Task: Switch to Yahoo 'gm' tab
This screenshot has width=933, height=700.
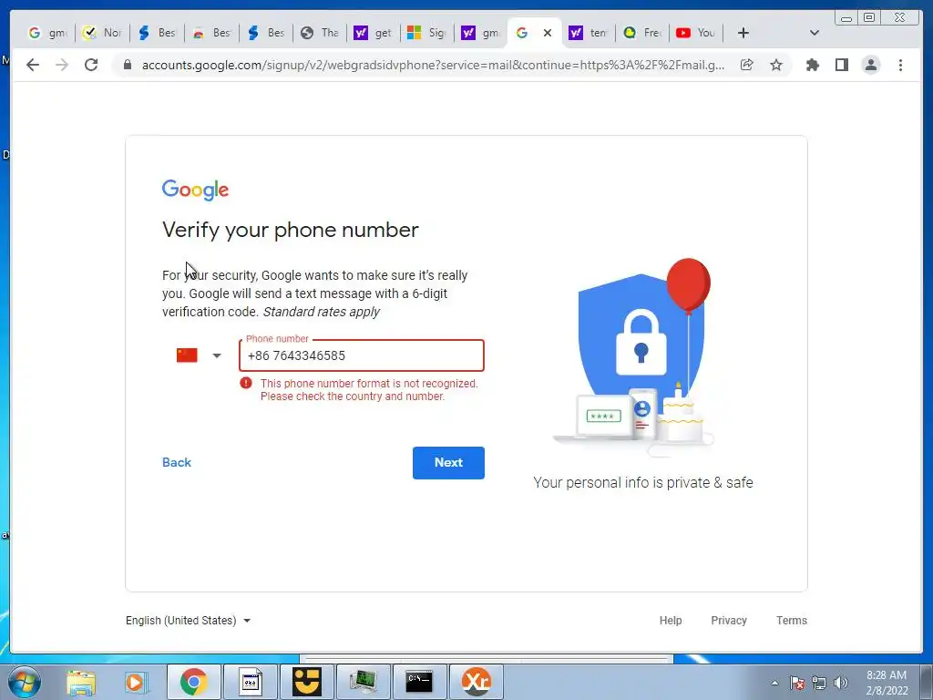Action: 480,33
